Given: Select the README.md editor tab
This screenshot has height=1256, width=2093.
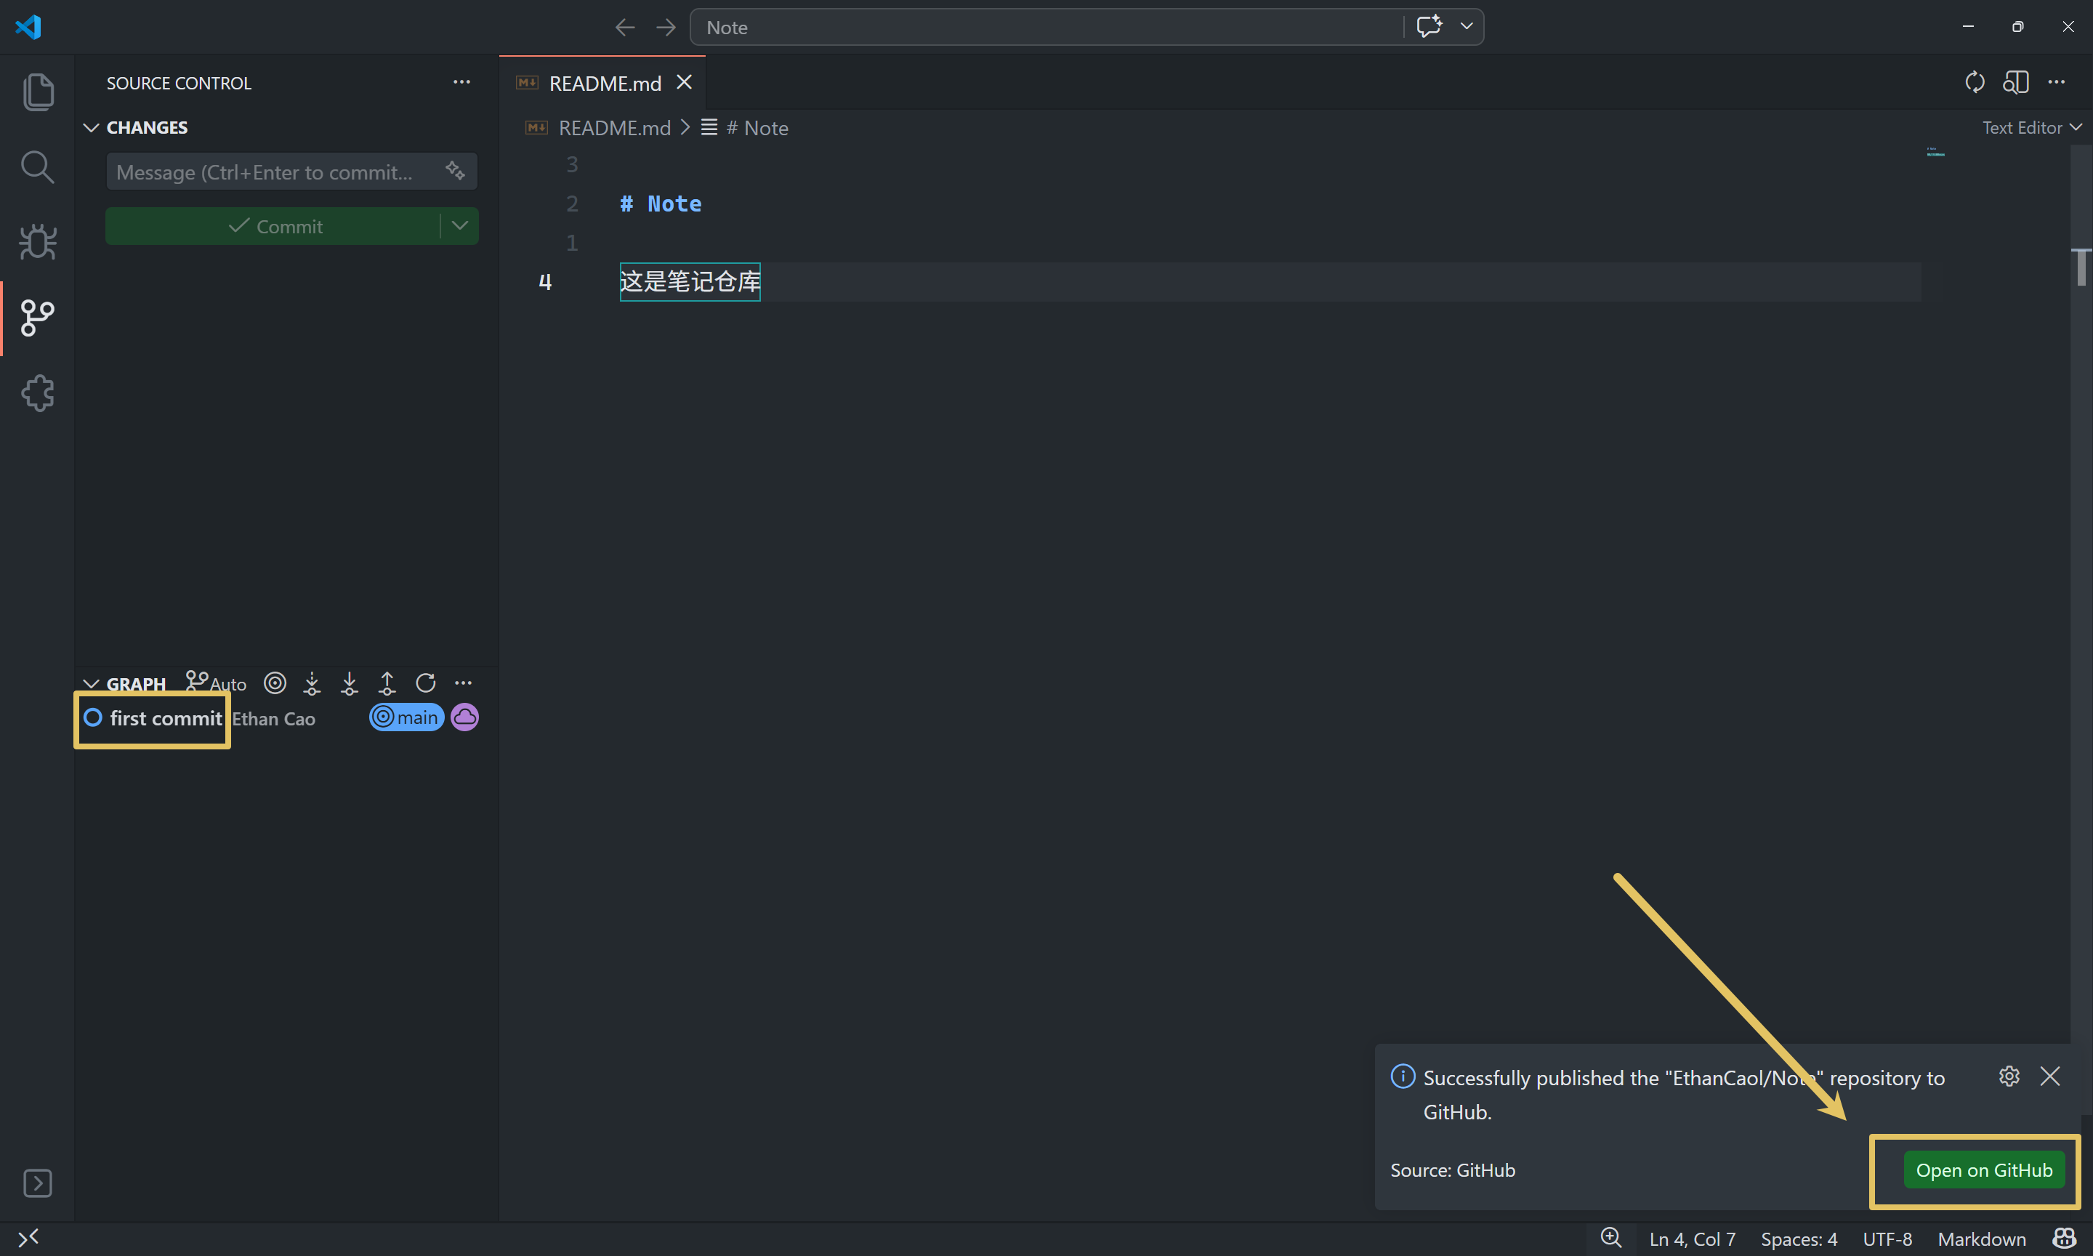Looking at the screenshot, I should point(602,83).
